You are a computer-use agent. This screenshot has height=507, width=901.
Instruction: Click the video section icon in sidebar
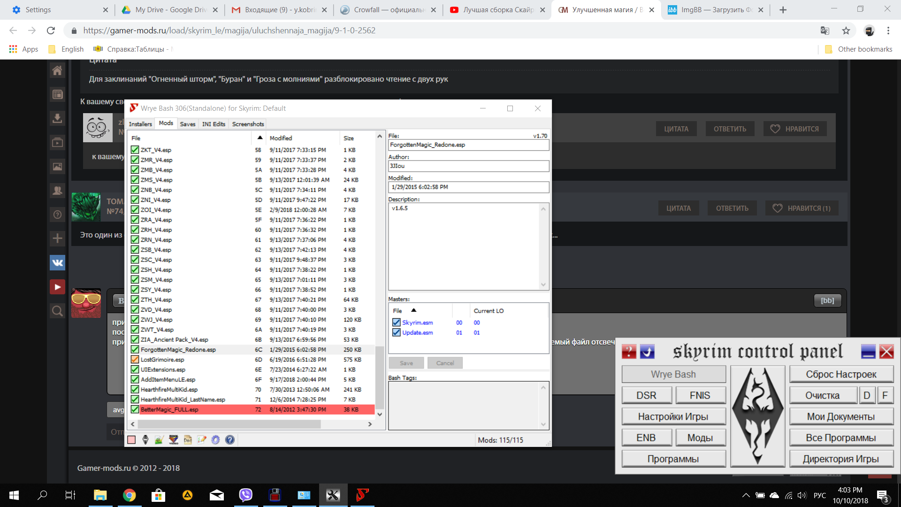coord(57,142)
